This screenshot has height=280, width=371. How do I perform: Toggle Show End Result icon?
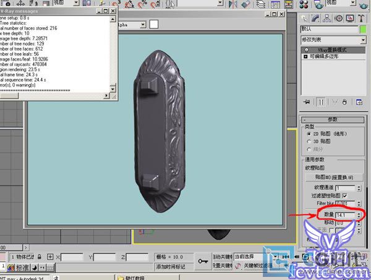pos(321,102)
